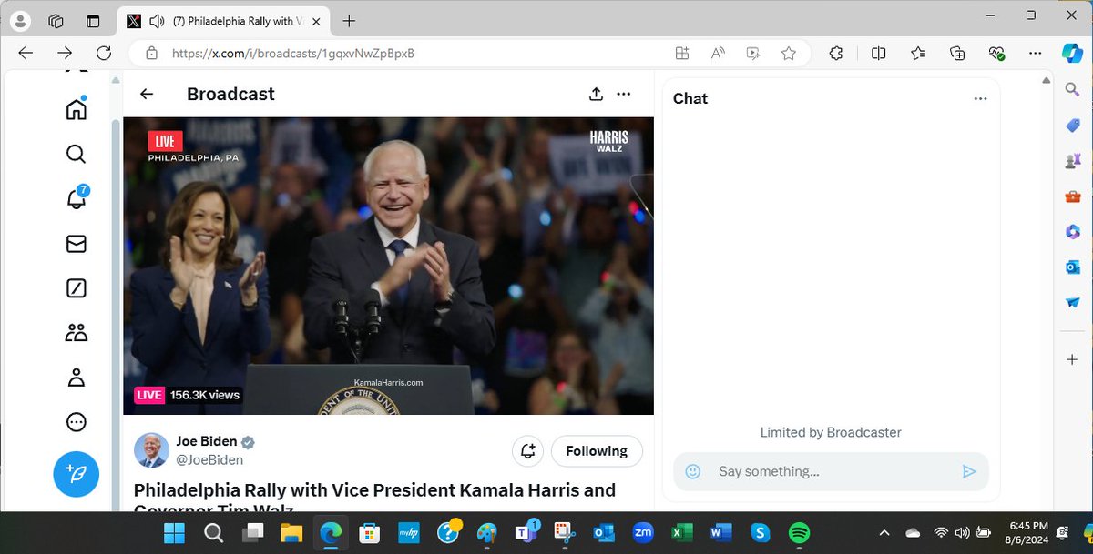Open the @JoeBiden handle link
This screenshot has height=554, width=1093.
pyautogui.click(x=209, y=460)
